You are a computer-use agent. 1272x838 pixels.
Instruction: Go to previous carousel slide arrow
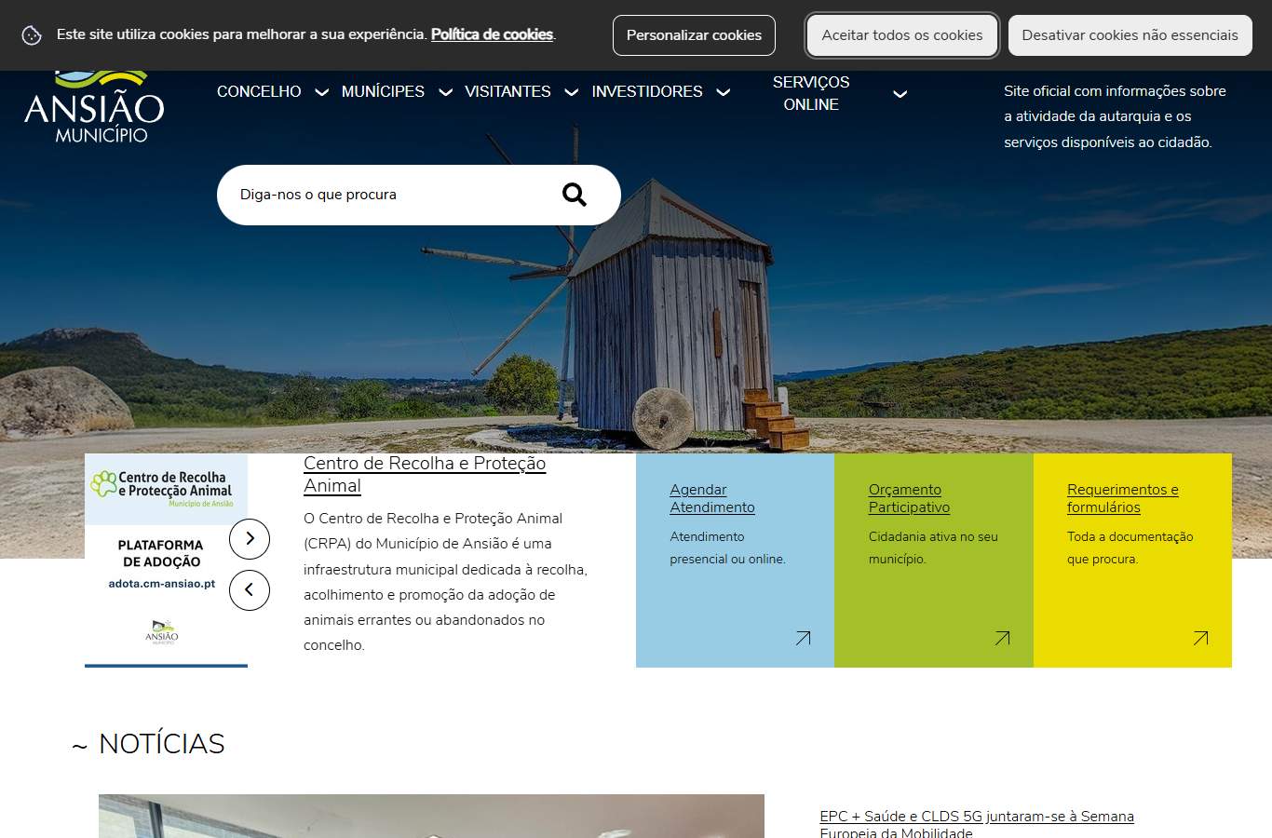(x=250, y=590)
